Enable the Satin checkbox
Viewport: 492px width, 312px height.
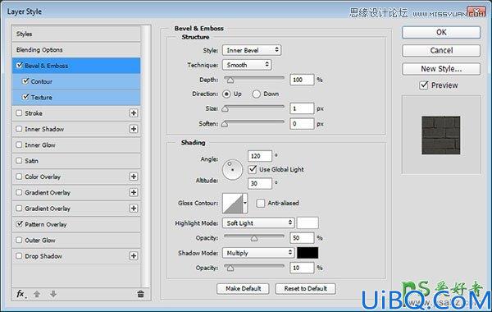click(19, 161)
